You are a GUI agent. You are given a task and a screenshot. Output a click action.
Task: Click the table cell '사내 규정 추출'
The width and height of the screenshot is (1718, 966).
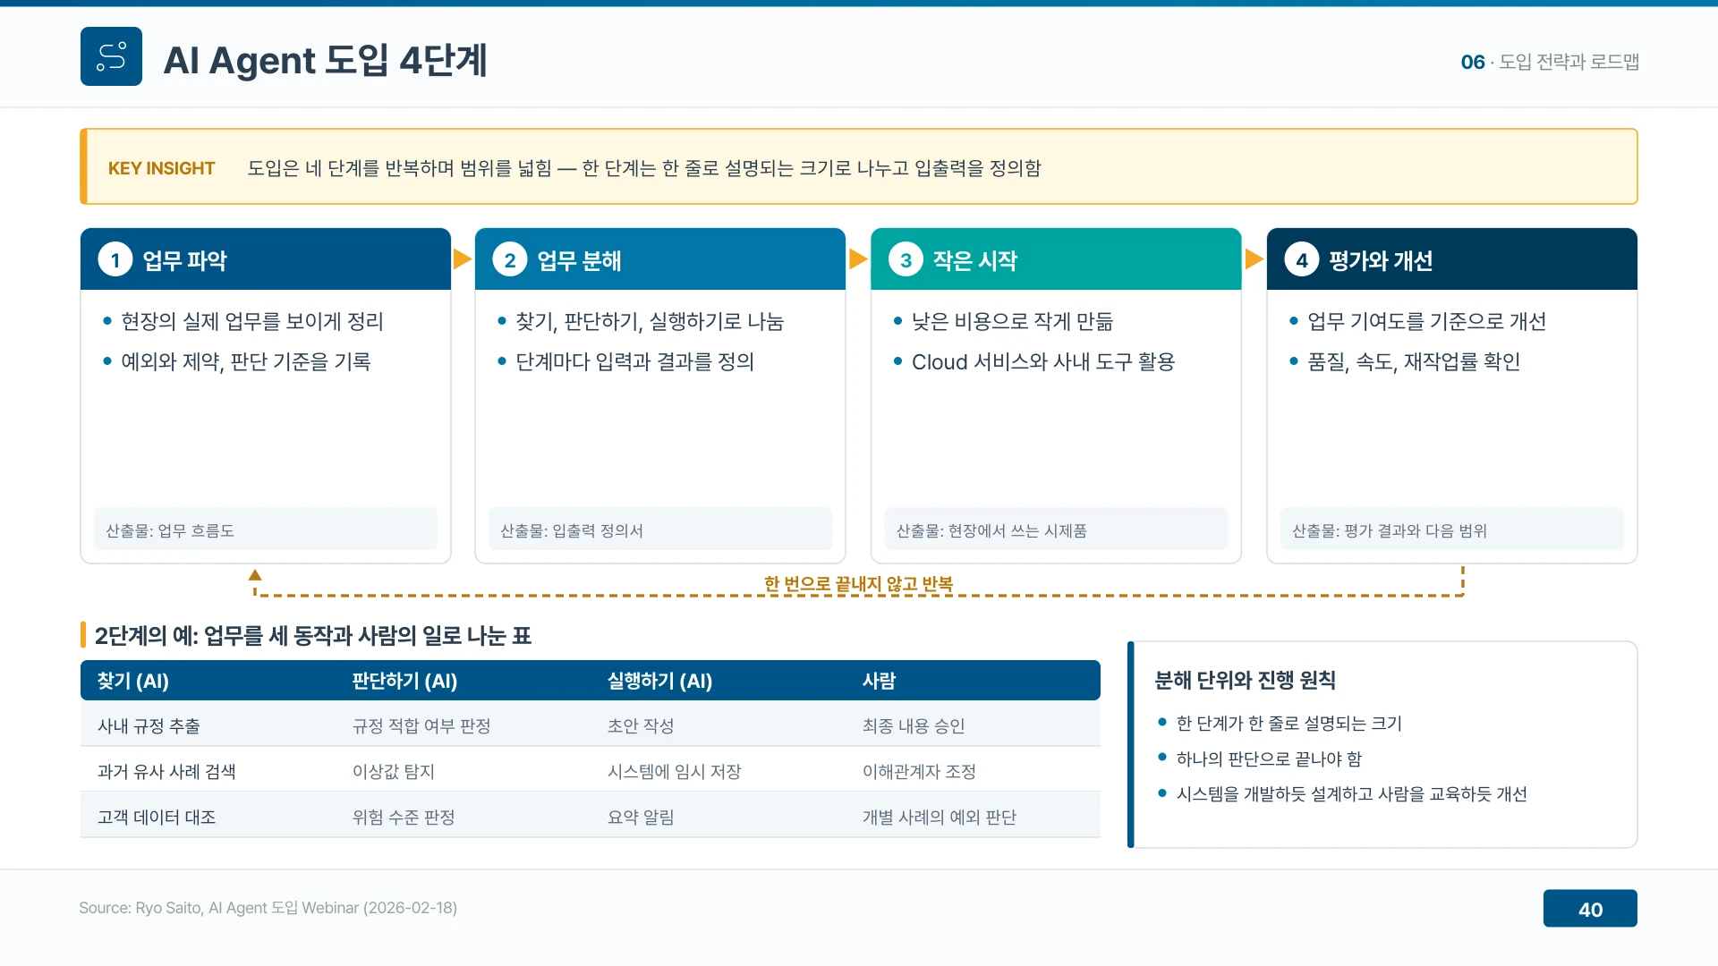pos(149,725)
